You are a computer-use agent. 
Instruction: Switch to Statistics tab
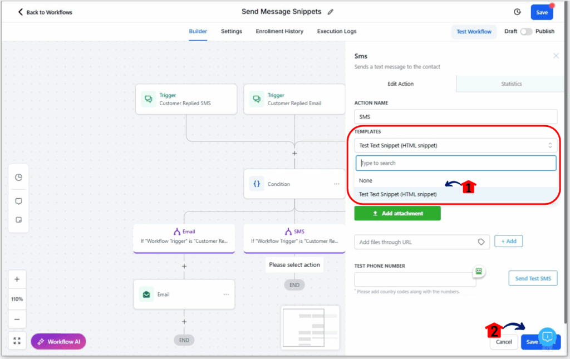pos(511,83)
